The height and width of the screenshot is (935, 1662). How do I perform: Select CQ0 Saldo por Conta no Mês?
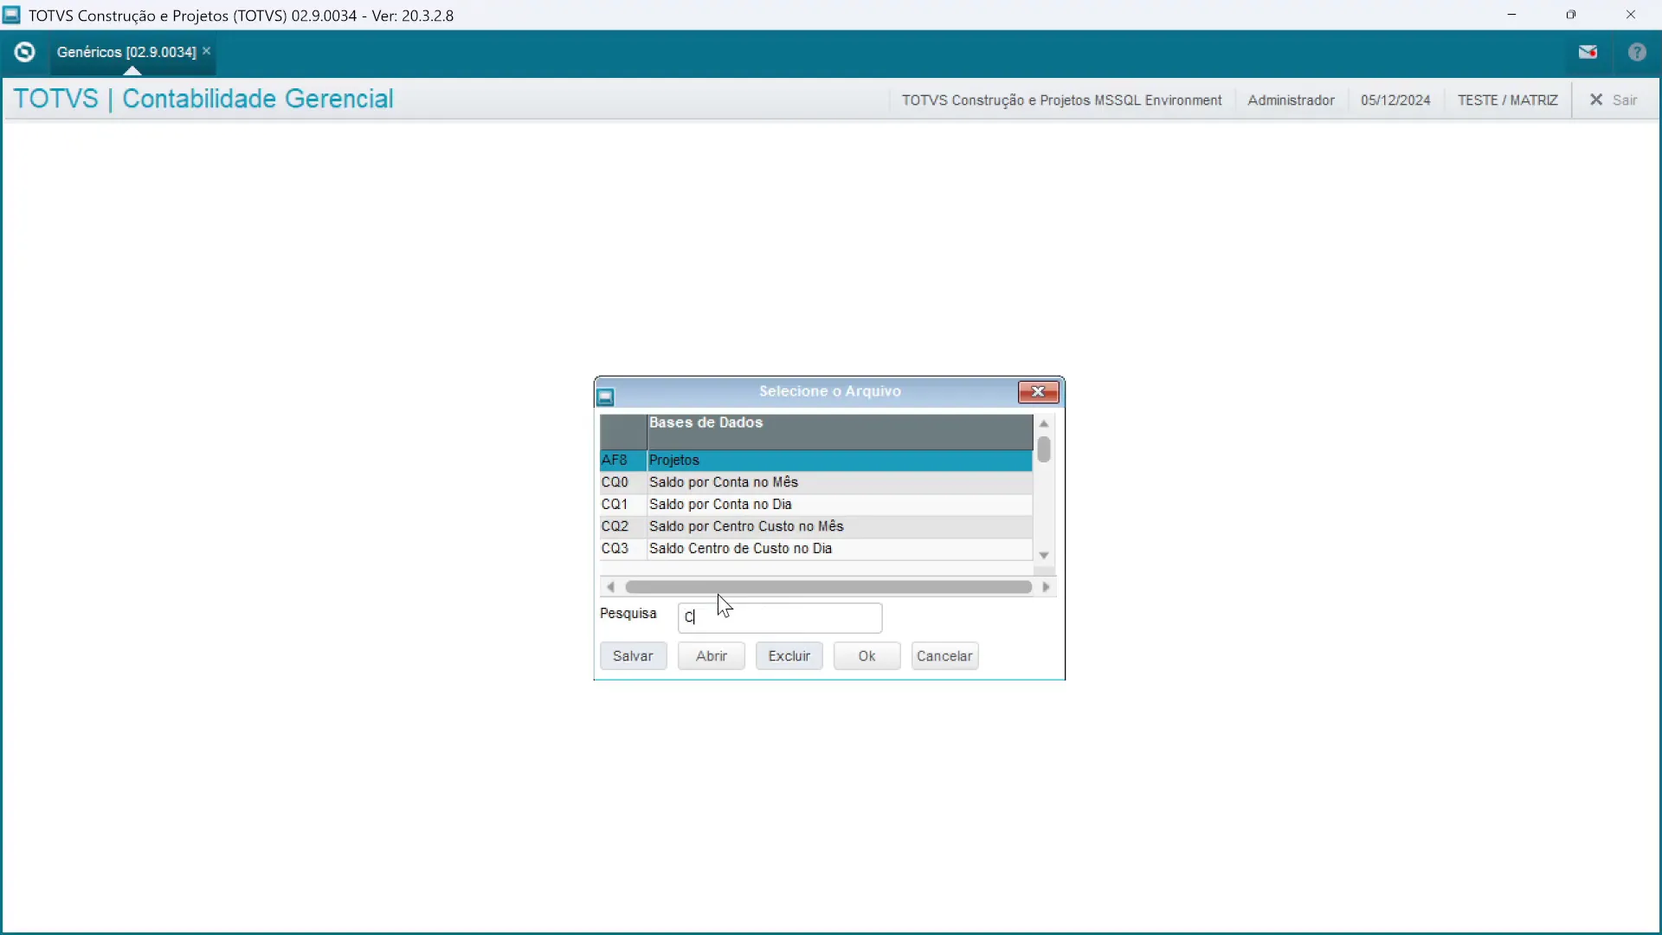coord(814,482)
